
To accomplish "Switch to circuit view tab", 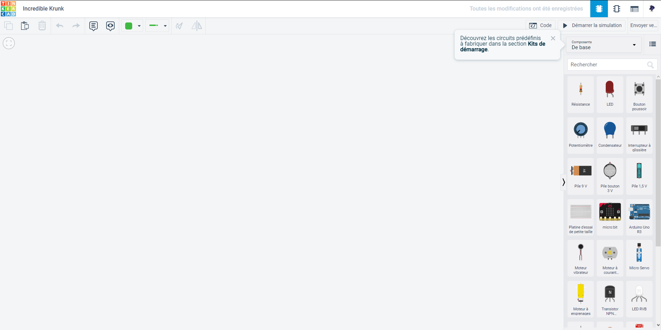I will pos(599,9).
